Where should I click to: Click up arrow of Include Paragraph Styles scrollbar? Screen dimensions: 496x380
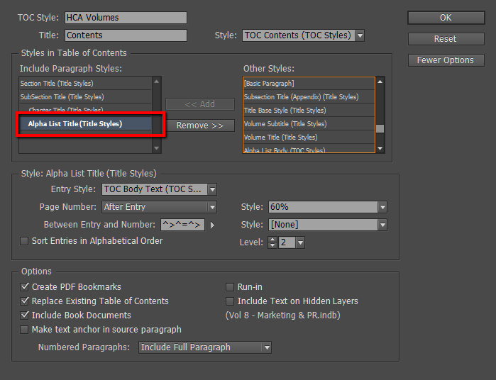pyautogui.click(x=157, y=82)
